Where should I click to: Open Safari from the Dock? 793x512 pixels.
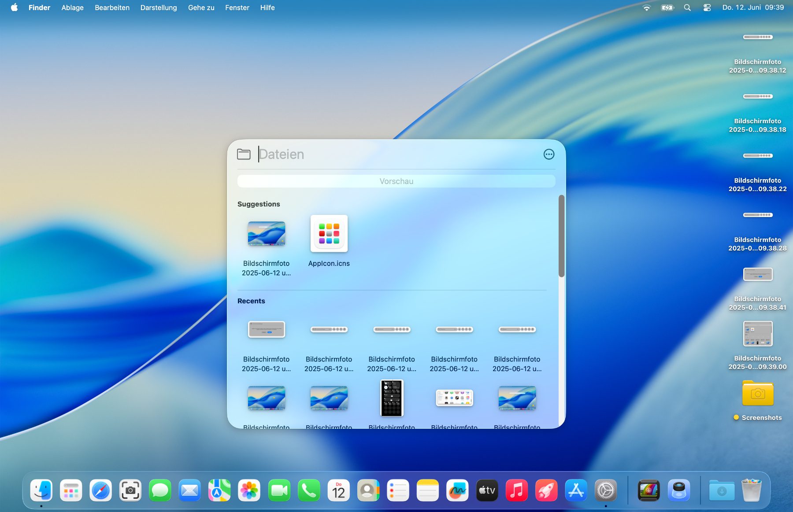click(100, 490)
